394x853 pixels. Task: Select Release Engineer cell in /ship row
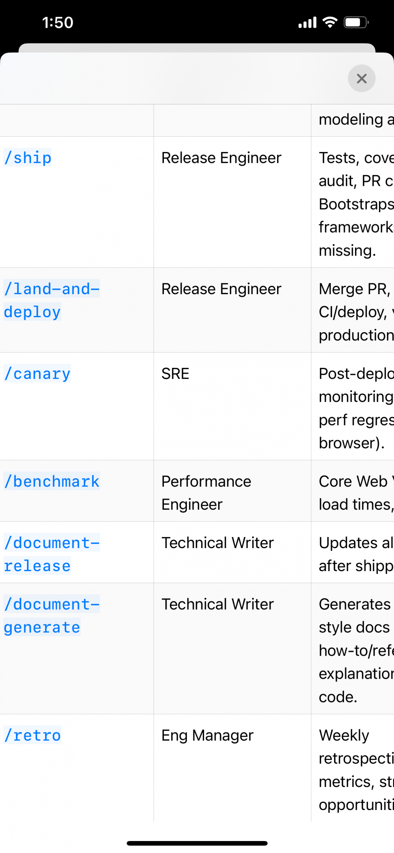tap(232, 202)
